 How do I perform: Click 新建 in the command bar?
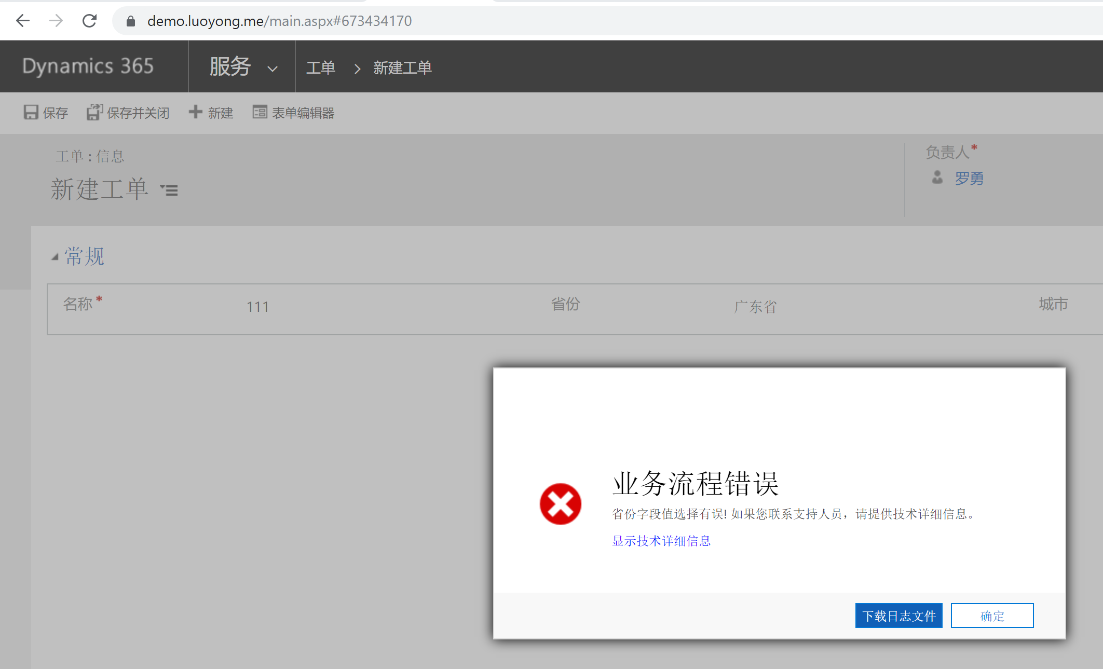221,113
